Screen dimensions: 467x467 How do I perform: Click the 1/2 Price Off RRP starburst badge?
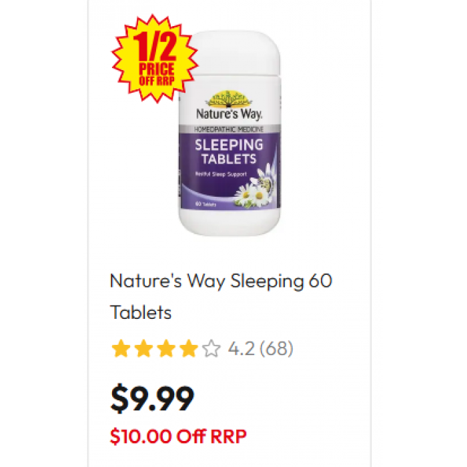coord(155,59)
